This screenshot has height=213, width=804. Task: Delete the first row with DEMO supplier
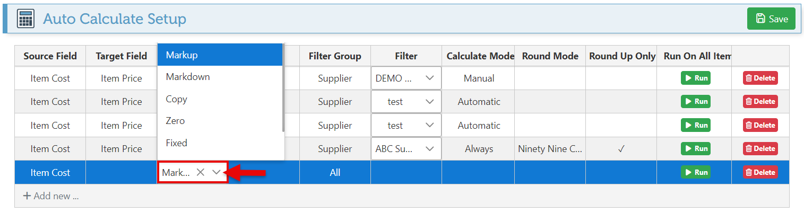[x=760, y=78]
